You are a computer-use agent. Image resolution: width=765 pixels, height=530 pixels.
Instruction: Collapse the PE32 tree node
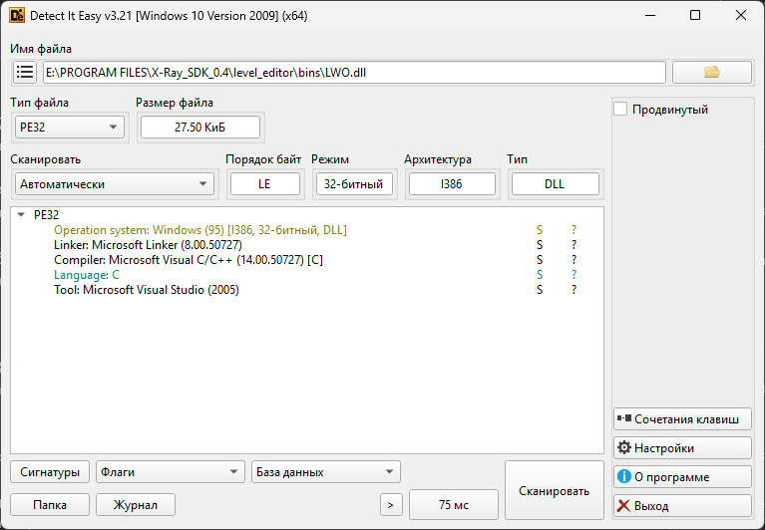coord(21,215)
